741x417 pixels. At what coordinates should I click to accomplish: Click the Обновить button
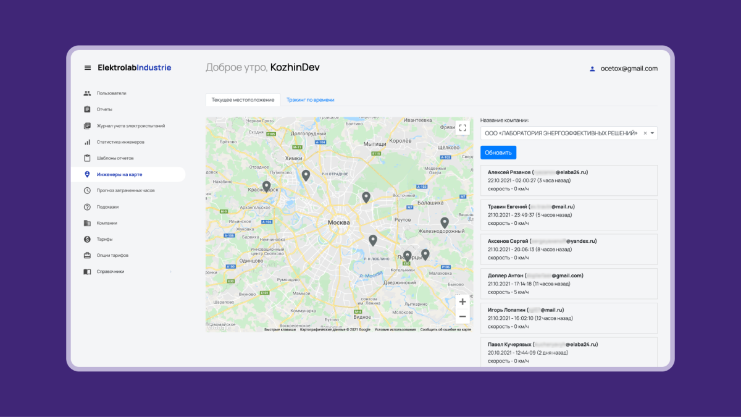(x=498, y=153)
